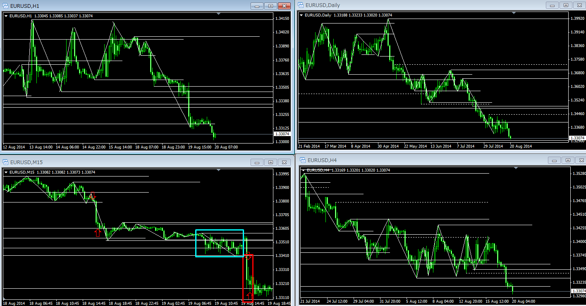Click the chart shift triangle on H1 chart
This screenshot has width=586, height=306.
point(218,14)
